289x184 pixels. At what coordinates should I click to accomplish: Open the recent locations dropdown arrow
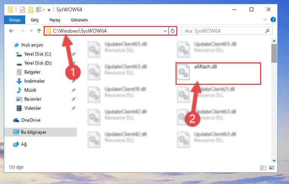(31, 31)
